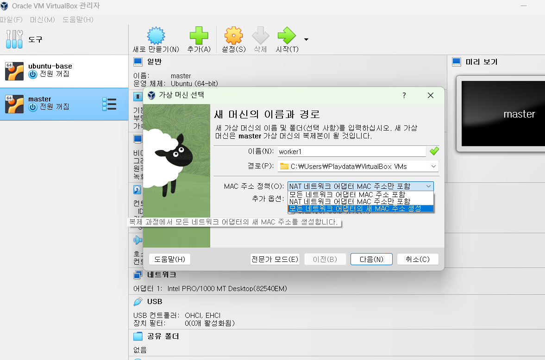Open Settings (설정) gear icon
The image size is (545, 360).
click(233, 36)
